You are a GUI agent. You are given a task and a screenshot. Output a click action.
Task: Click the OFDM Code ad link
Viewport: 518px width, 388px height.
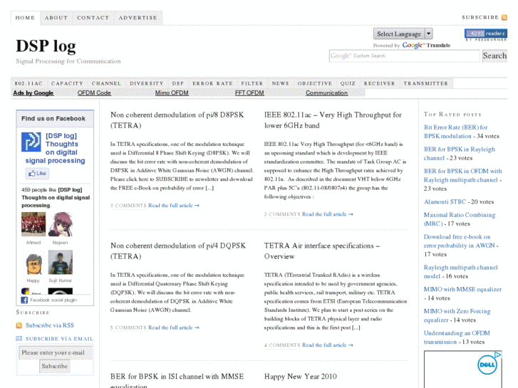(x=94, y=93)
